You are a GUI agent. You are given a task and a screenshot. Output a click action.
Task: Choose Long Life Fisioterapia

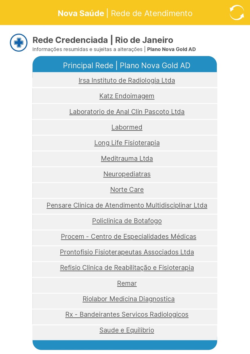127,143
